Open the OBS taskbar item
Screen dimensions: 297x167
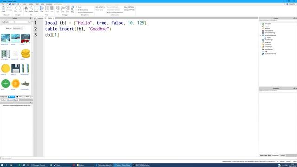pos(142,165)
